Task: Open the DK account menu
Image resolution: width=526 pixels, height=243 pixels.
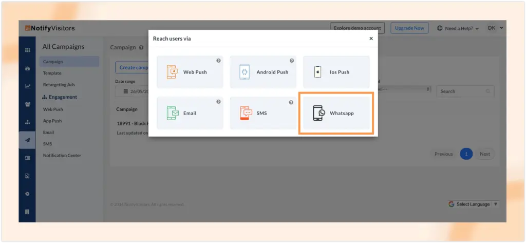Action: pyautogui.click(x=495, y=28)
